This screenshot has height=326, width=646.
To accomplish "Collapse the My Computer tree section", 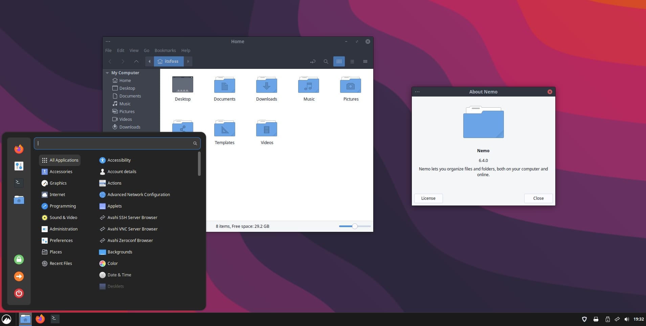I will click(107, 73).
